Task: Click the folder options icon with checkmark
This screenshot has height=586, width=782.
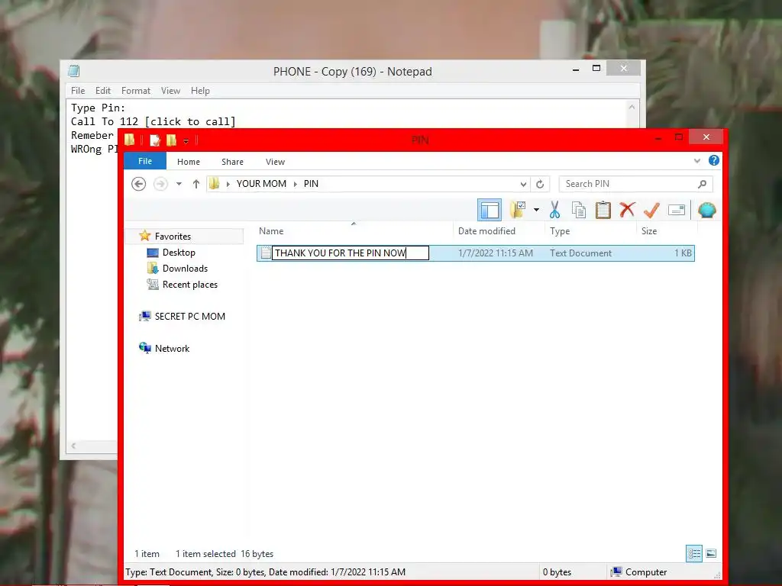Action: [x=518, y=210]
